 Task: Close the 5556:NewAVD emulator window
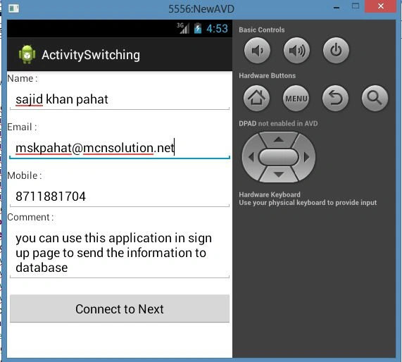click(x=380, y=6)
